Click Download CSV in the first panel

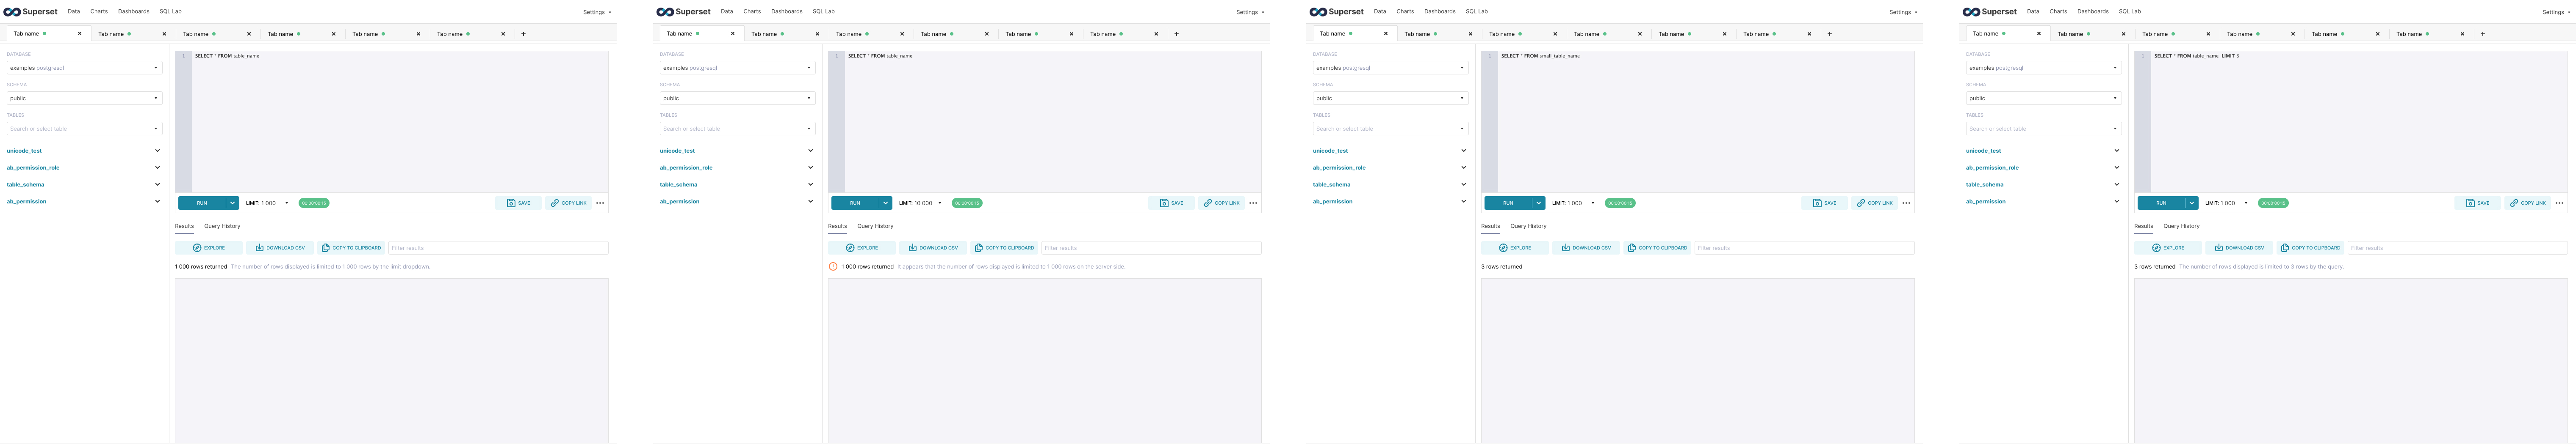click(x=280, y=247)
